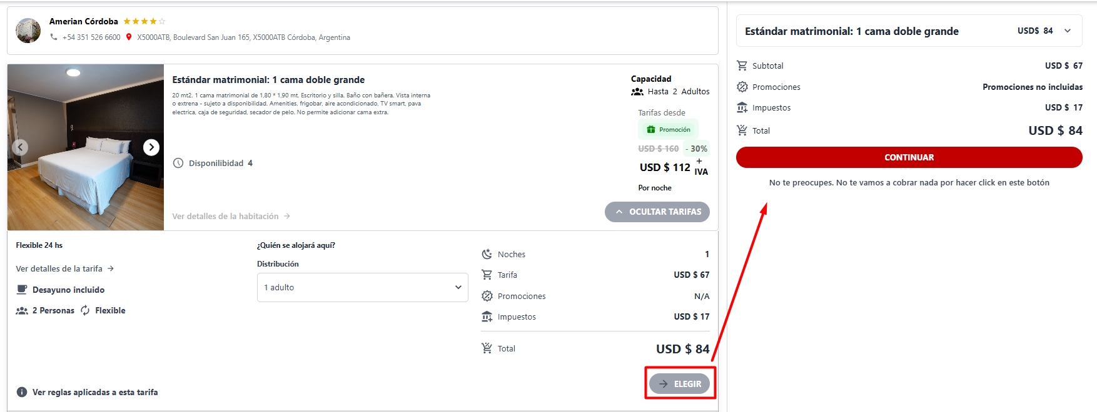Screen dimensions: 1097x412
Task: Click the Flexible refresh-cycle icon
Action: pos(85,310)
